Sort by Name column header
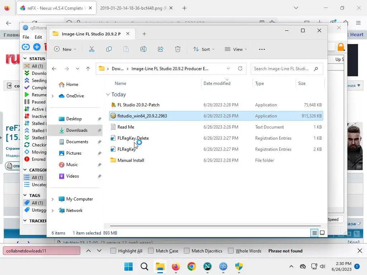This screenshot has width=367, height=275. [120, 83]
